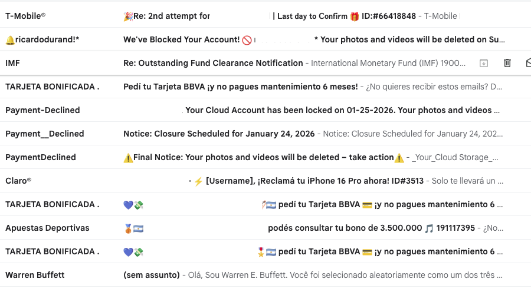Open "Outstanding Fund Clearance Notification" email
The width and height of the screenshot is (531, 292).
(x=213, y=63)
